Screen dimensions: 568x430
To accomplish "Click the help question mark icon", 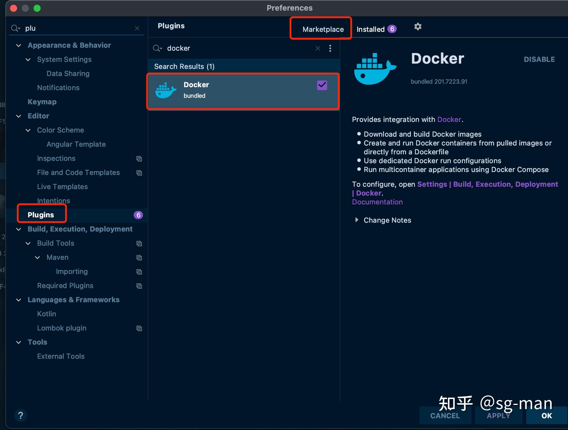I will tap(21, 415).
